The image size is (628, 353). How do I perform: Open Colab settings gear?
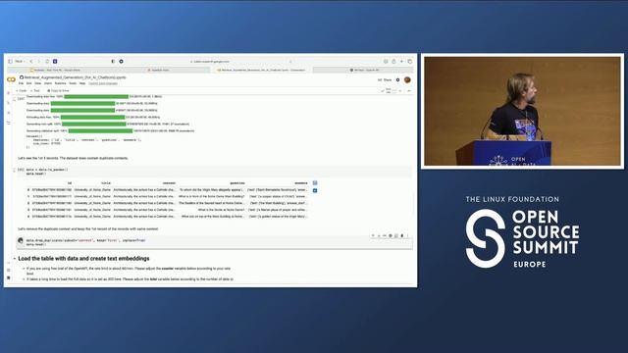point(397,80)
